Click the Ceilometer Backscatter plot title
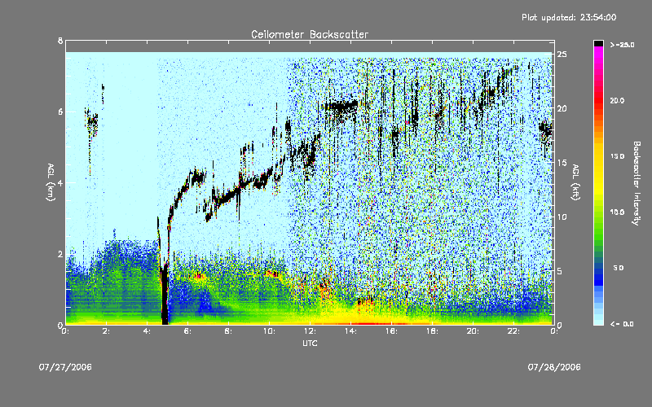Viewport: 652px width, 407px height. click(x=310, y=34)
